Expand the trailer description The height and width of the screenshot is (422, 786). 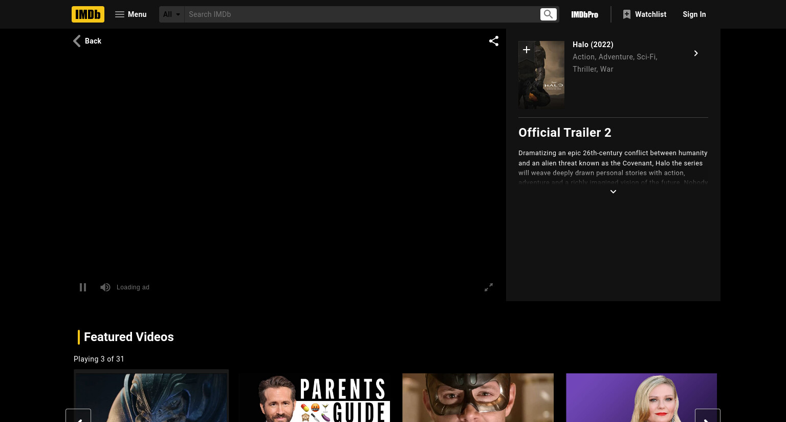click(x=613, y=192)
